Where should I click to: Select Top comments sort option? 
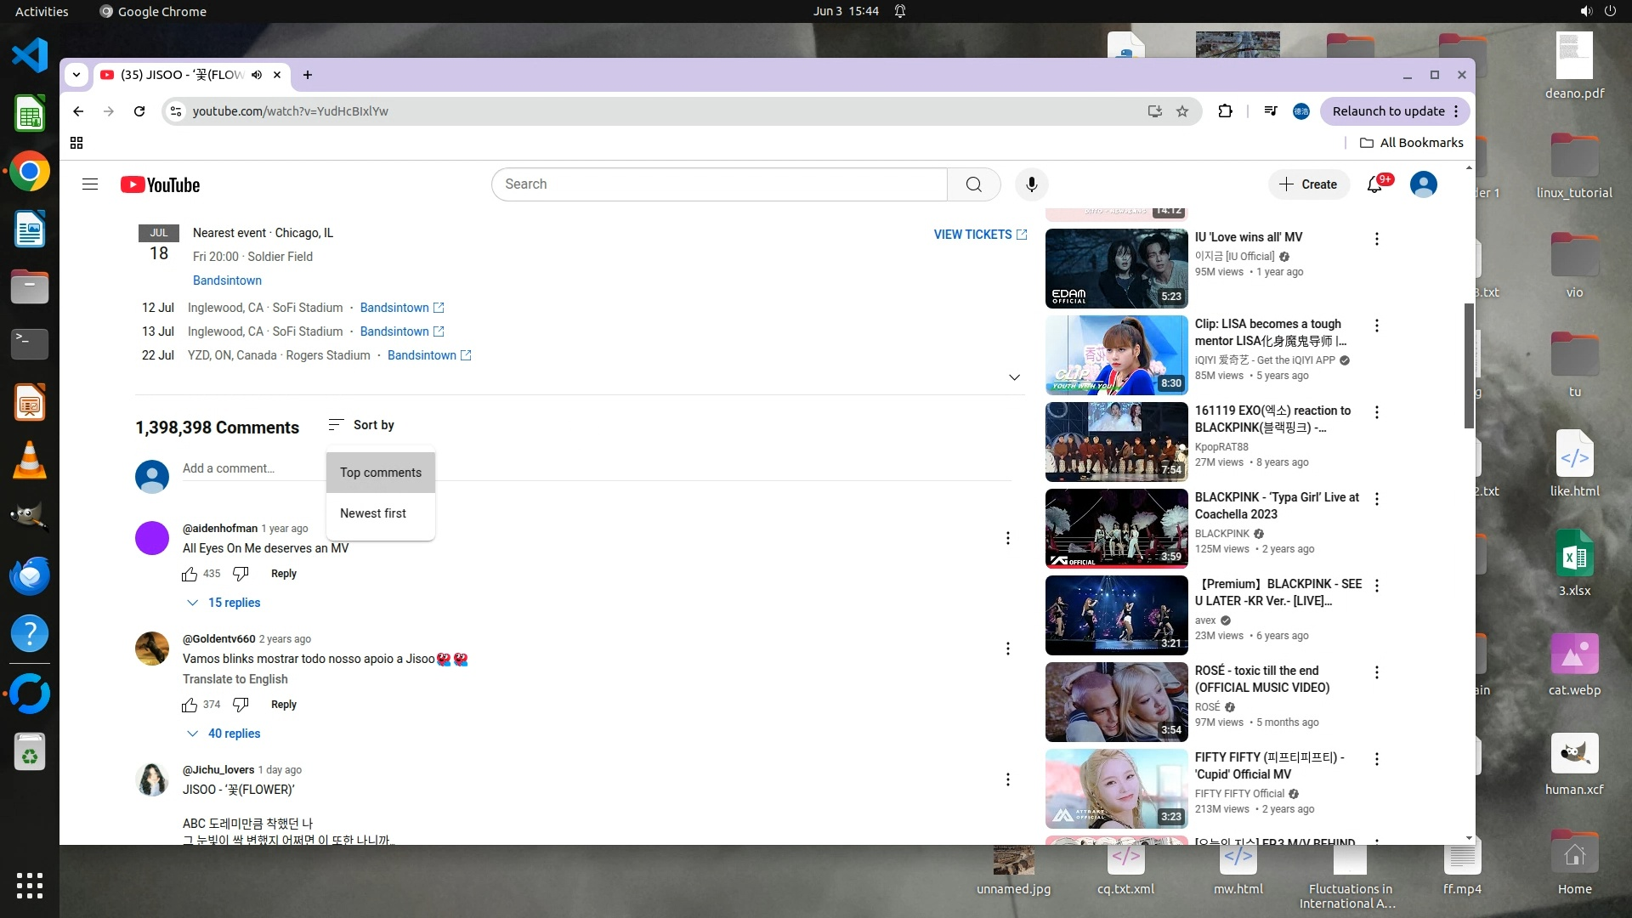coord(381,473)
